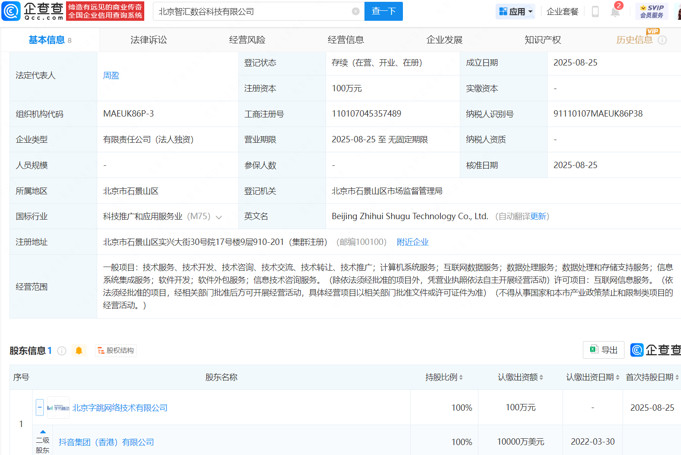Sort by 持股比例 column

tap(444, 377)
